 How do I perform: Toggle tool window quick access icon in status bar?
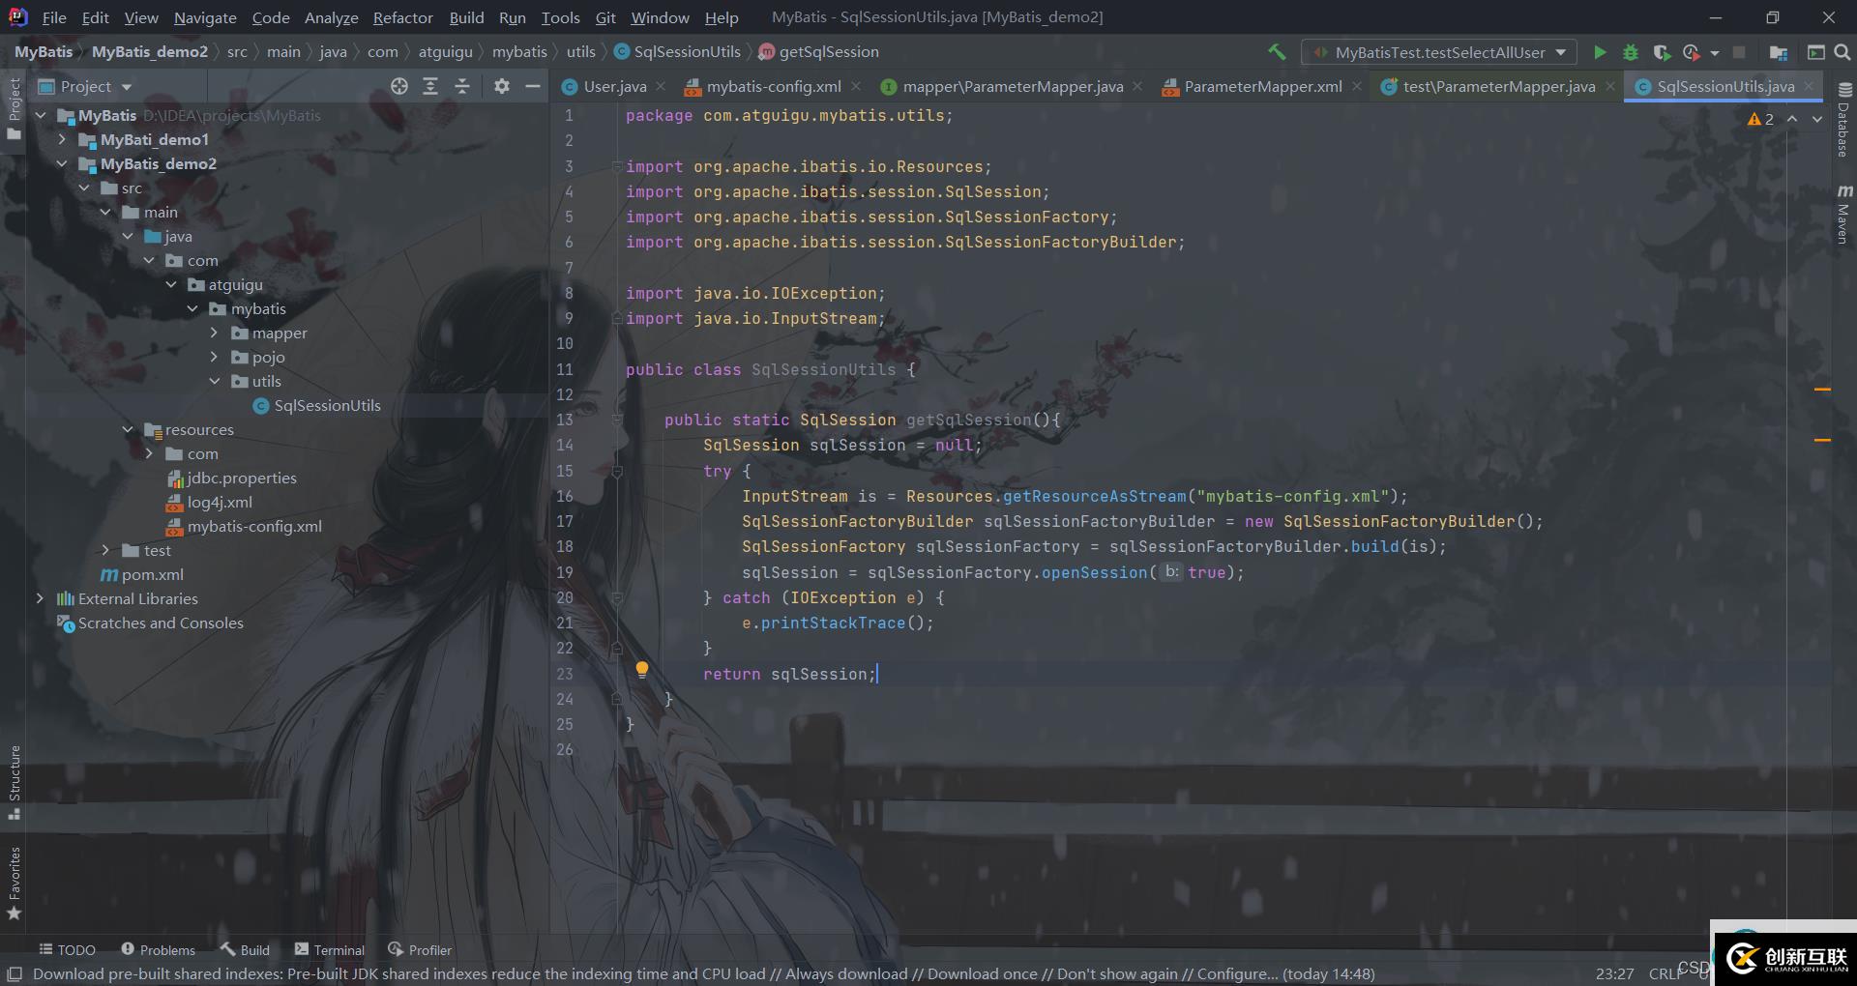[x=15, y=973]
